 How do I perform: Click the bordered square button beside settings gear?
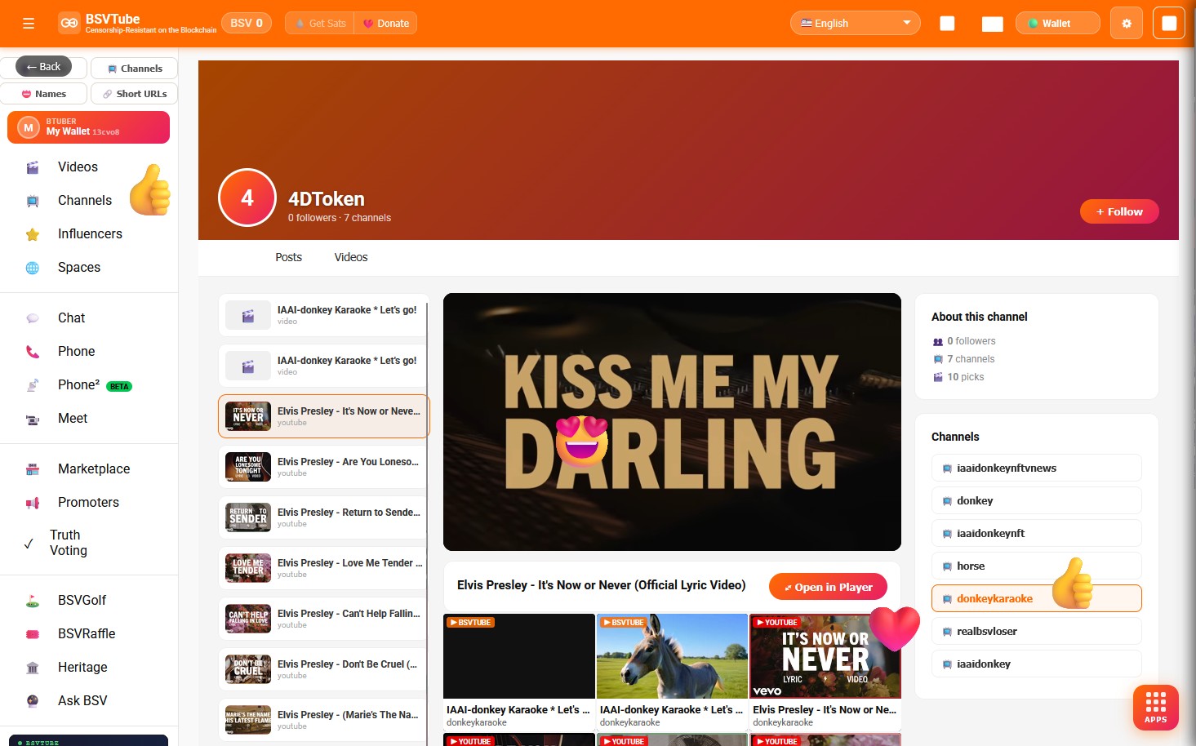click(x=1169, y=24)
